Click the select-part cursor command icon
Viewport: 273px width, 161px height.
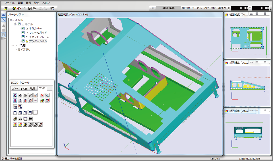(15, 95)
